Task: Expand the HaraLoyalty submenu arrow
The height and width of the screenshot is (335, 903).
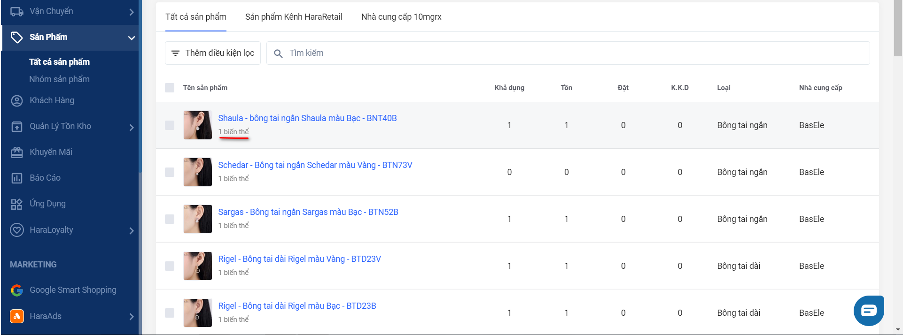Action: coord(132,230)
